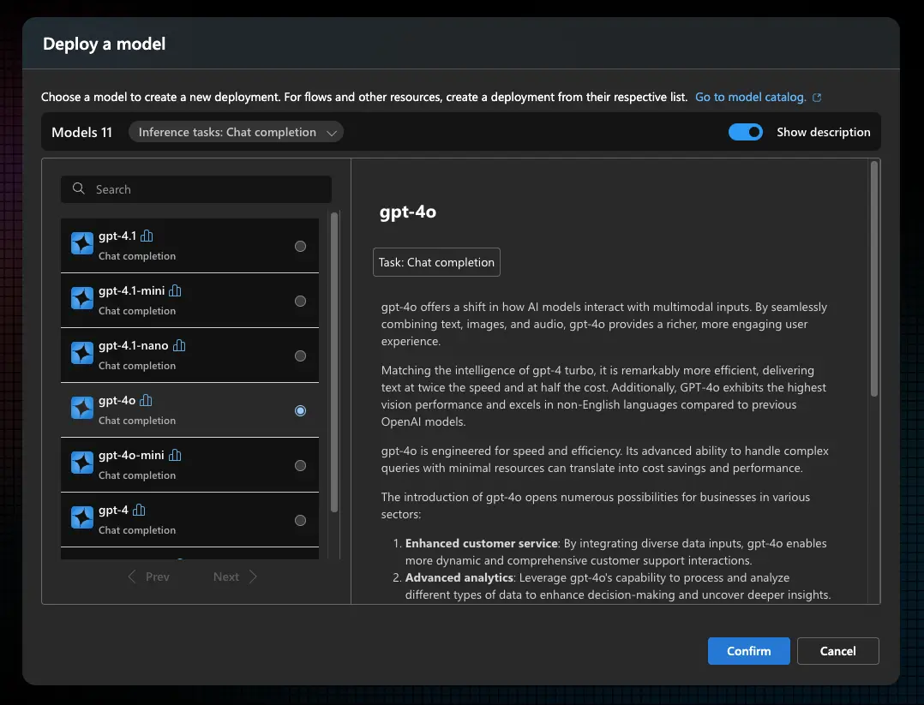Click the gpt-4o-mini model logo icon
924x705 pixels.
[82, 463]
